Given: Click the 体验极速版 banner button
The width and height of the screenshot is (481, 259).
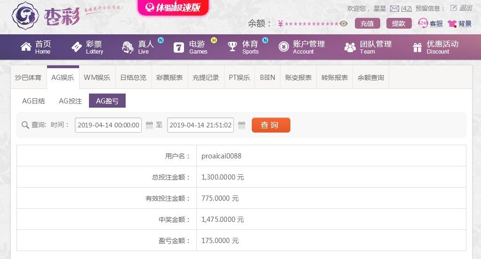Looking at the screenshot, I should (173, 8).
